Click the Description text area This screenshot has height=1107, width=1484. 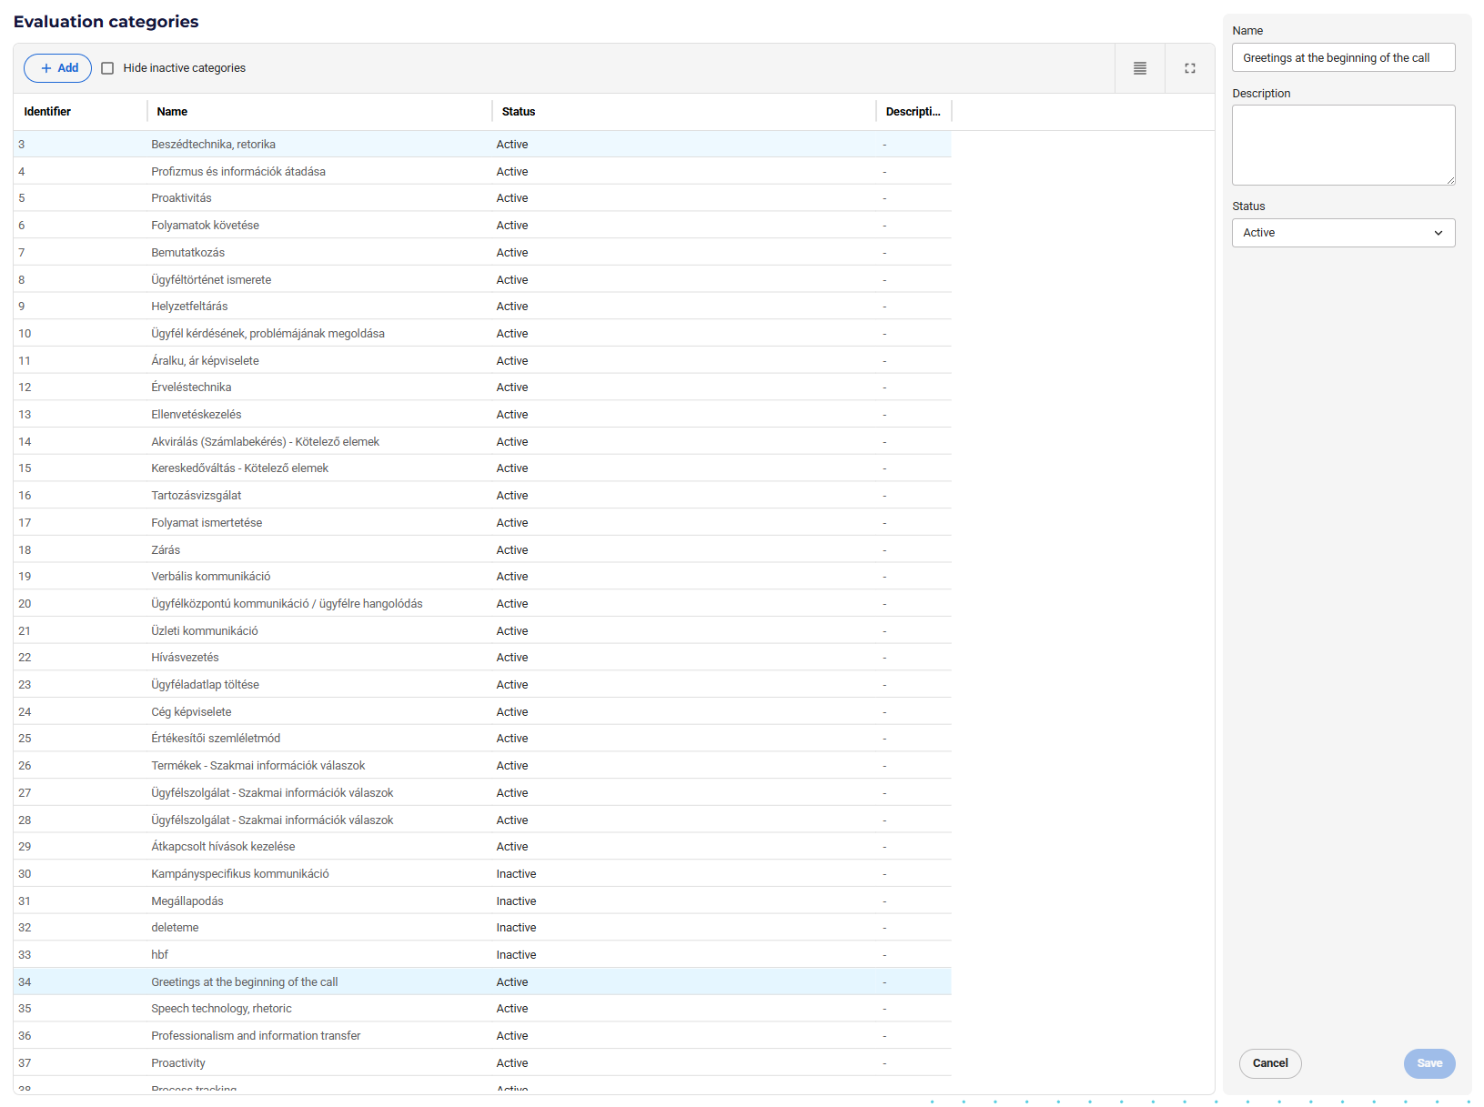tap(1343, 146)
